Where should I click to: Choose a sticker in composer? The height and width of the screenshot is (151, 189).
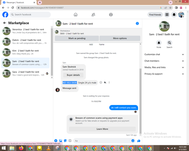[65, 141]
